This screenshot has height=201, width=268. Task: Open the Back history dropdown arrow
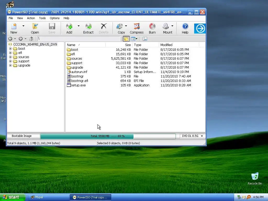click(x=15, y=39)
